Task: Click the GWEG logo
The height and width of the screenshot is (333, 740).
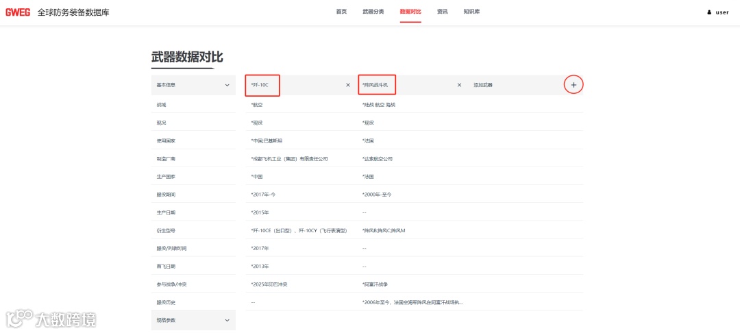Action: 18,12
